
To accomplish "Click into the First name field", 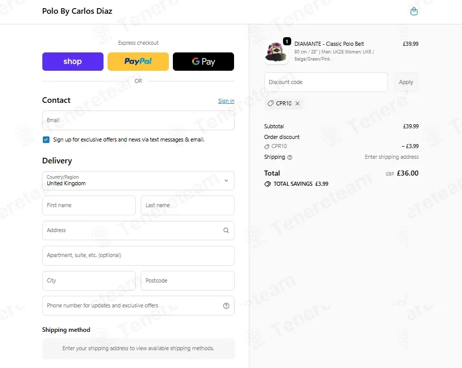I will coord(89,205).
